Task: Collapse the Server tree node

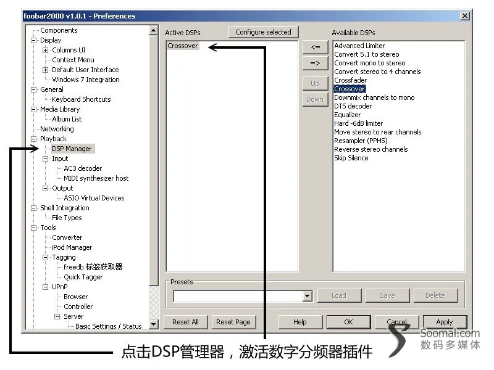Action: point(57,316)
